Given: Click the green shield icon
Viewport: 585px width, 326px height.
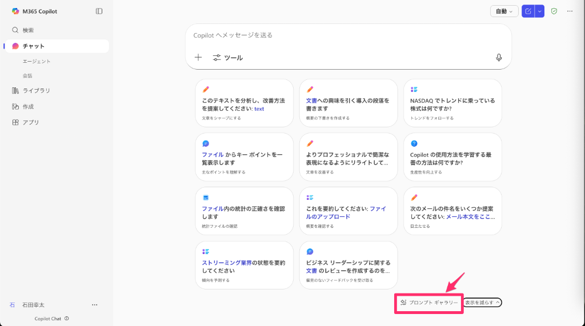Looking at the screenshot, I should 554,11.
